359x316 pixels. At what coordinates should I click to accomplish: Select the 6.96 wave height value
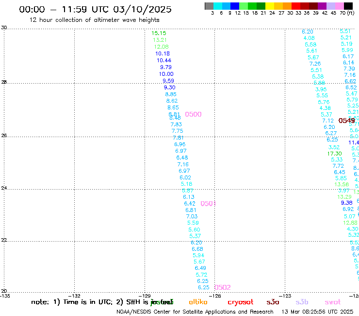179,144
